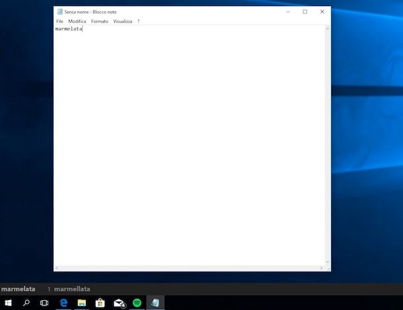The height and width of the screenshot is (310, 403).
Task: Click the vertical scrollbar up arrow
Action: [328, 28]
